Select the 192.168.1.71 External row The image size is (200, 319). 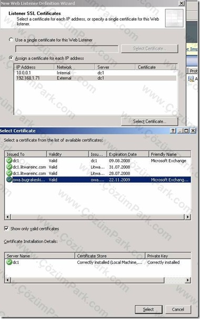96,78
